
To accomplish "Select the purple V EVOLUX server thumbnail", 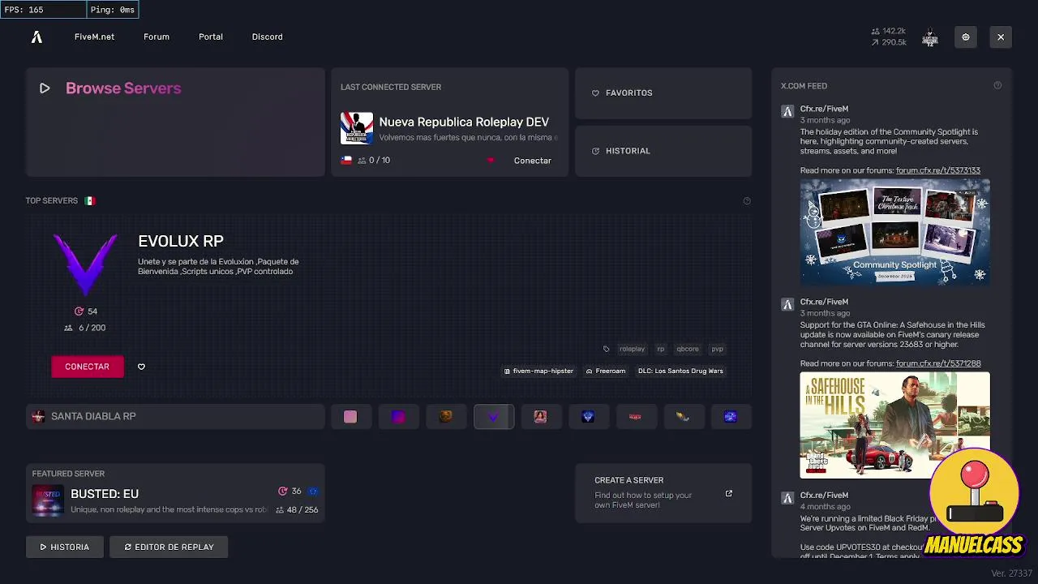I will click(494, 417).
